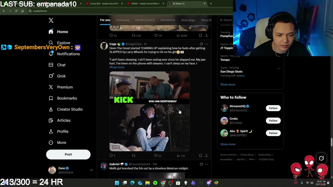Click the browser back arrow
333x187 pixels.
pyautogui.click(x=4, y=11)
